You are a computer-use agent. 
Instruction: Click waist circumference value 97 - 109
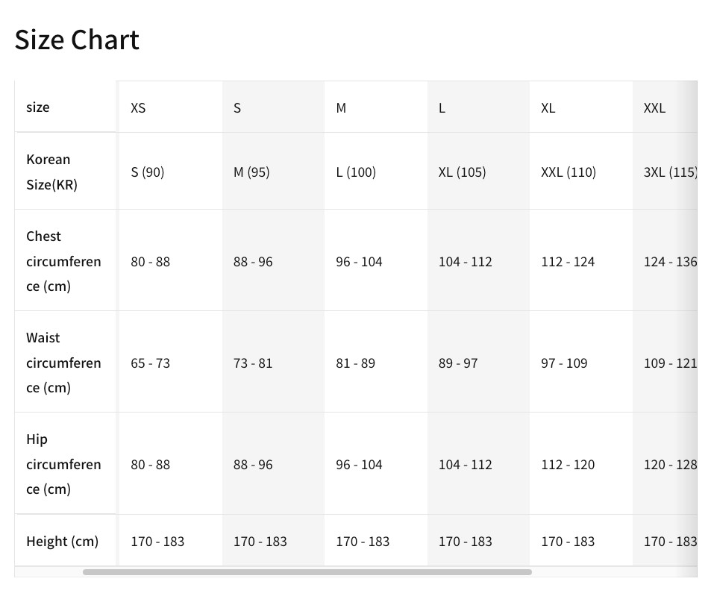tap(564, 363)
